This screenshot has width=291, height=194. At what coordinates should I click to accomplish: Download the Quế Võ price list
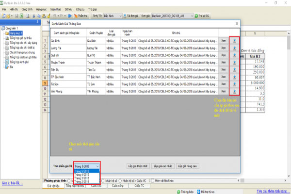click(234, 56)
